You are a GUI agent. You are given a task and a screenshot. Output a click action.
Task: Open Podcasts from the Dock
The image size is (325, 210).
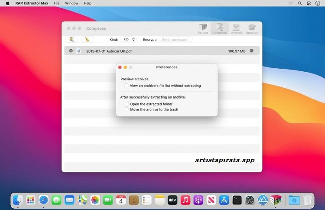(198, 200)
